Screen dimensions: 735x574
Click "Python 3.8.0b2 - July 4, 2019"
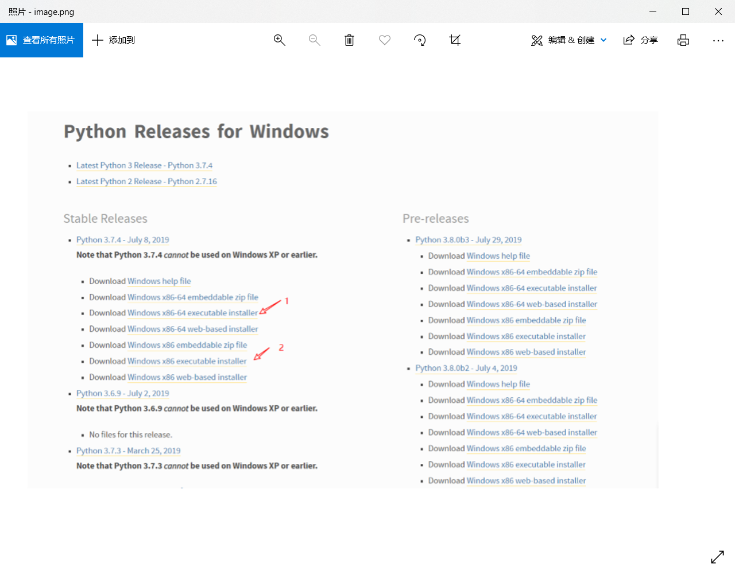(x=466, y=368)
